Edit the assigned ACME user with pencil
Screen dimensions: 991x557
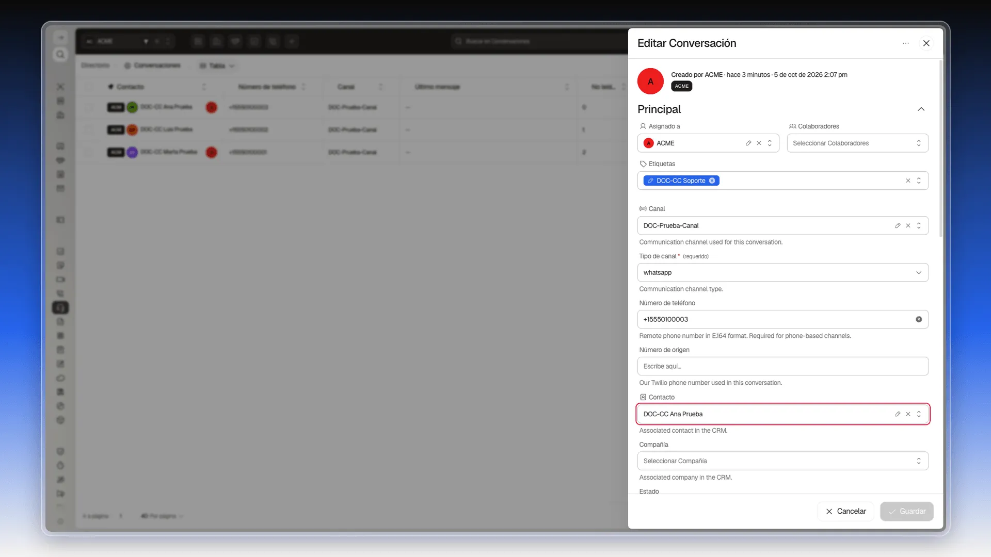click(x=748, y=143)
